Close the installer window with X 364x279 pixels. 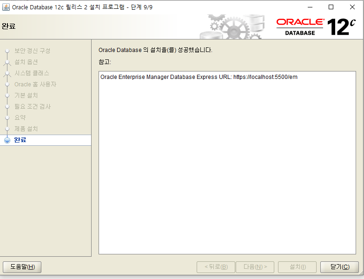tap(352, 7)
